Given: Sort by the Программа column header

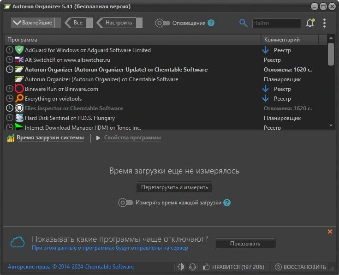Looking at the screenshot, I should click(132, 40).
